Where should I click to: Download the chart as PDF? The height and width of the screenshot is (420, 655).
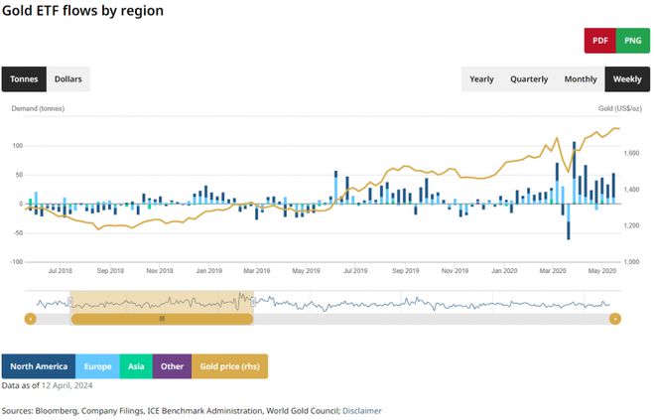coord(599,41)
